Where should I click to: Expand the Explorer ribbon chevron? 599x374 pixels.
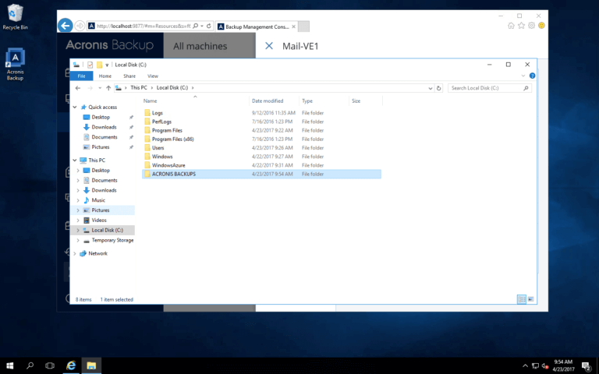(523, 76)
